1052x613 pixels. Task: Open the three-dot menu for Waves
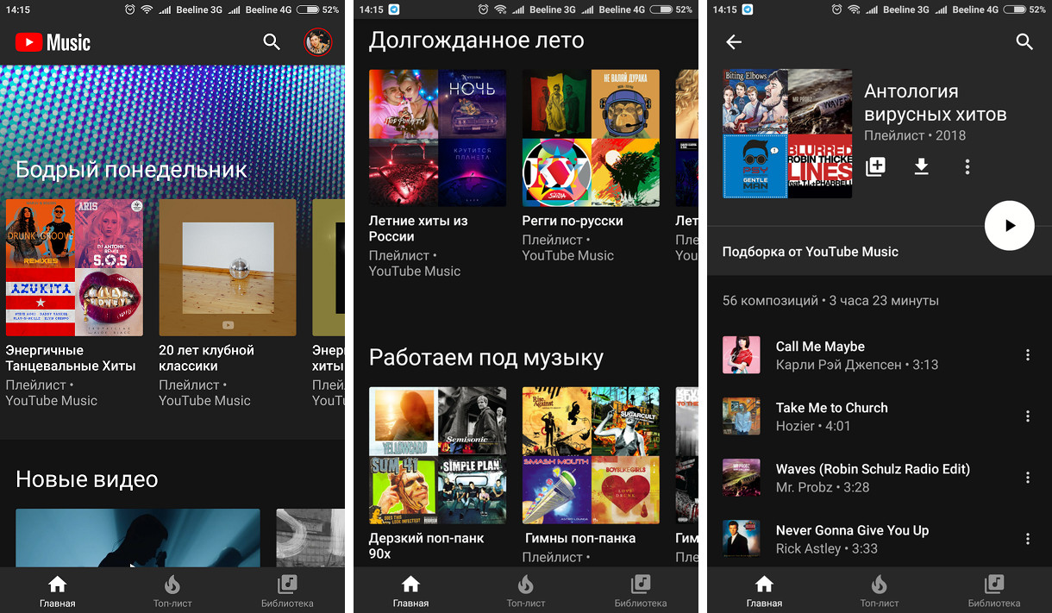(x=1027, y=478)
